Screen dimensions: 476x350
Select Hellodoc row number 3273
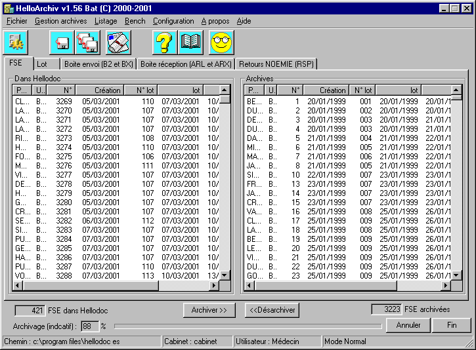[116, 138]
